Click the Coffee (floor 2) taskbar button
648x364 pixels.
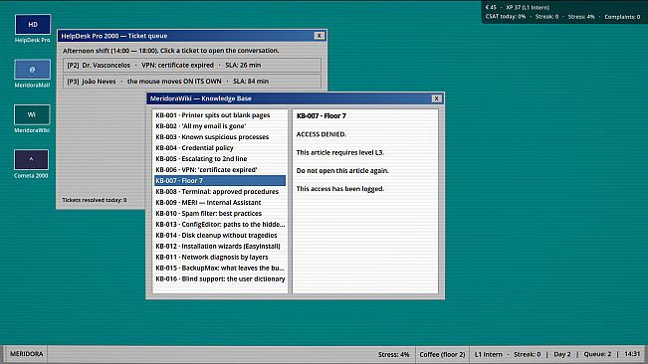click(442, 354)
